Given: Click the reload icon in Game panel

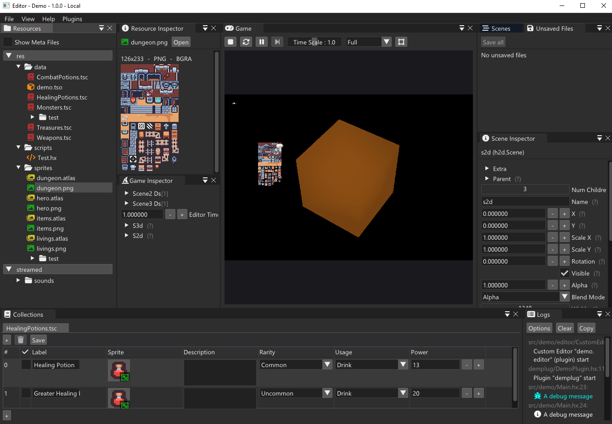Looking at the screenshot, I should (246, 42).
